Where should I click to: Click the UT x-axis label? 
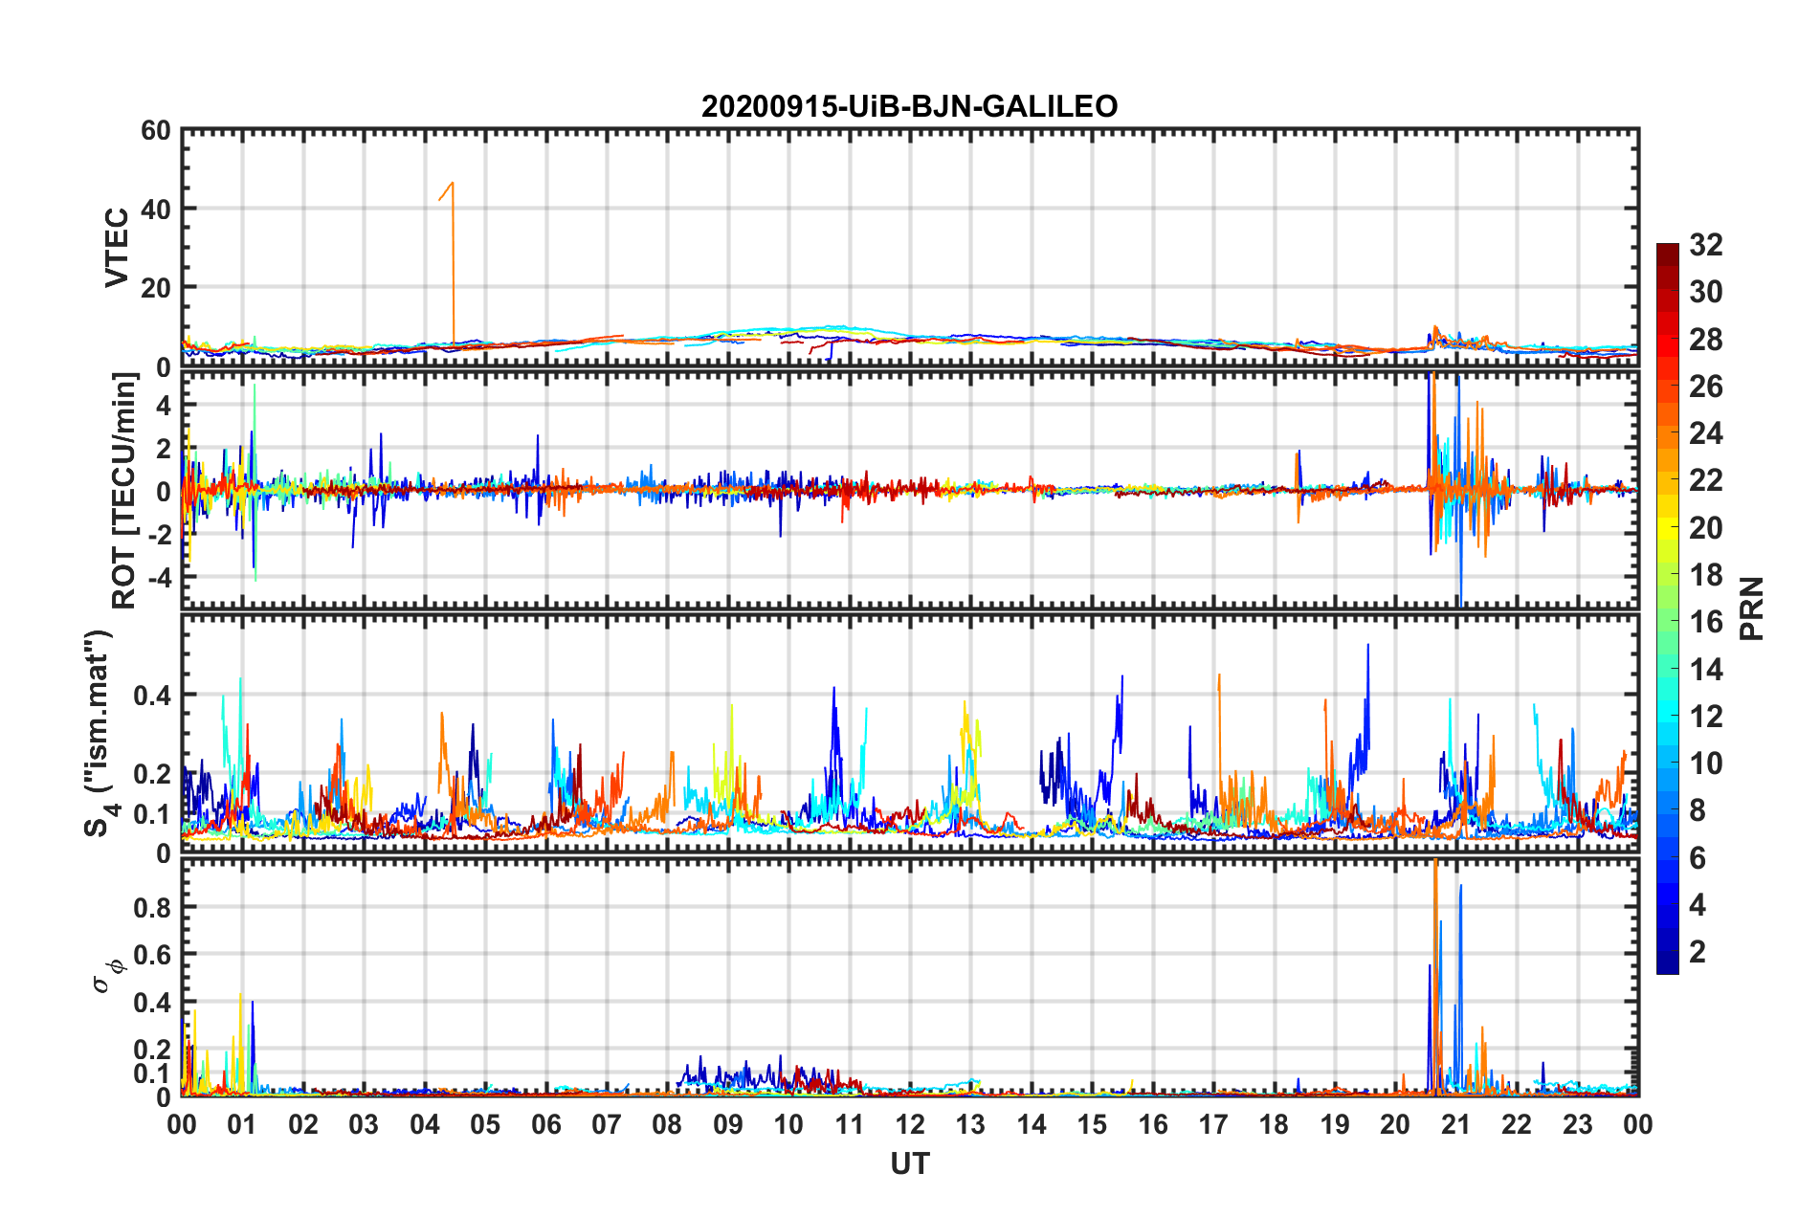point(910,1163)
